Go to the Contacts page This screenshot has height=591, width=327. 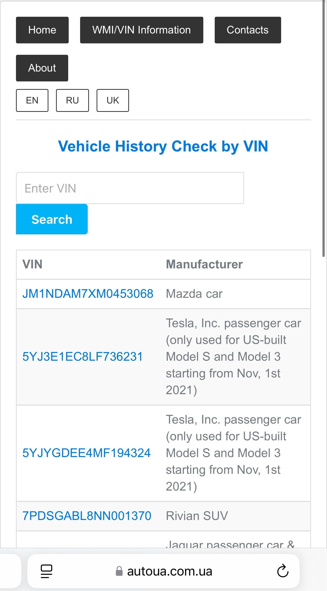click(248, 30)
